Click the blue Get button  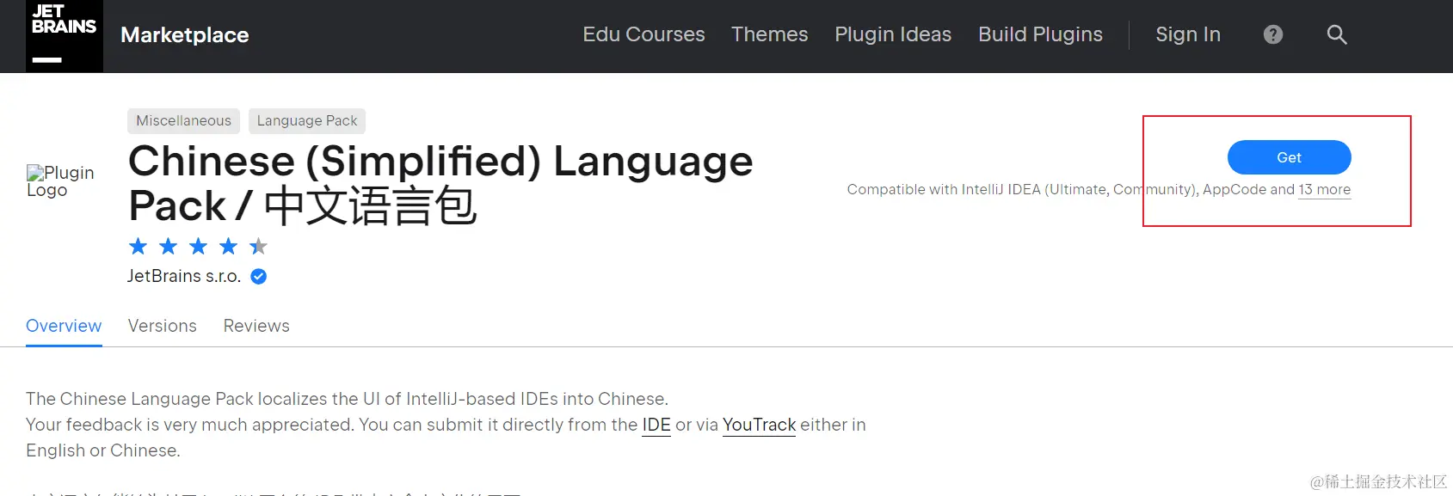point(1289,157)
